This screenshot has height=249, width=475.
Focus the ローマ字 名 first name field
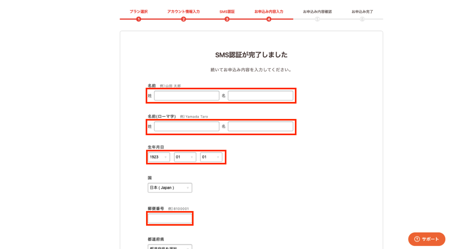[260, 126]
